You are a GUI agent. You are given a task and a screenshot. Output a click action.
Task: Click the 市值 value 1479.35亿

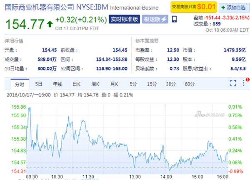(x=235, y=50)
